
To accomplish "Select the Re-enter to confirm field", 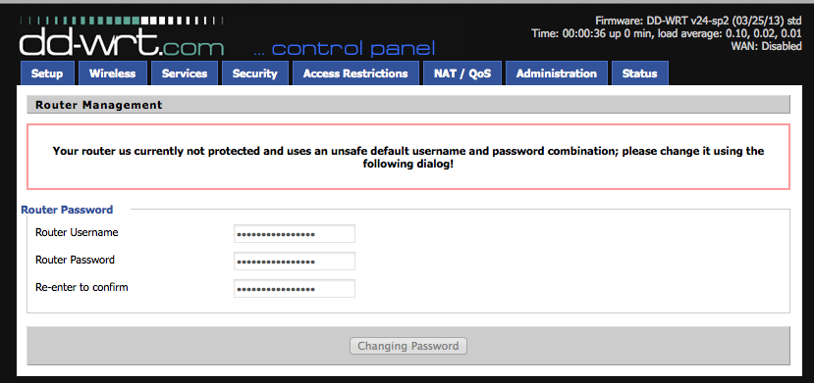I will pyautogui.click(x=295, y=288).
